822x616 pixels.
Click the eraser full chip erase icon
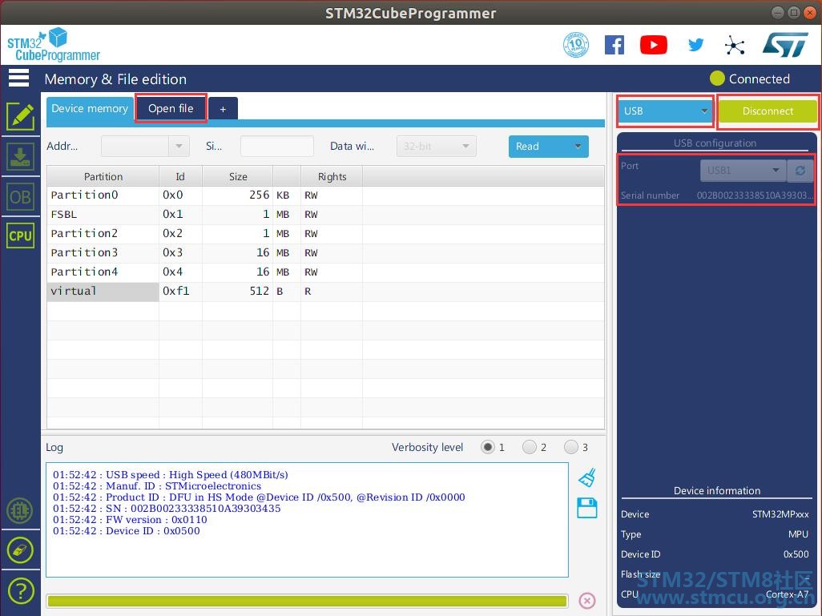(x=21, y=550)
